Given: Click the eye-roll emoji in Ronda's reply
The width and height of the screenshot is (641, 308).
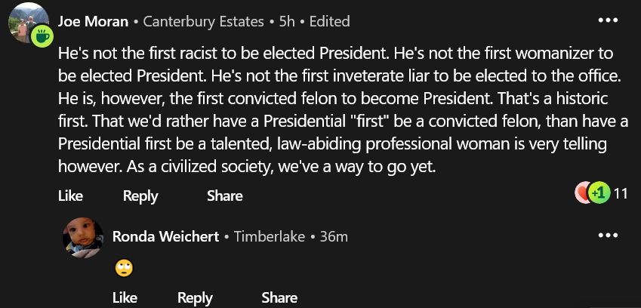Looking at the screenshot, I should [x=123, y=267].
